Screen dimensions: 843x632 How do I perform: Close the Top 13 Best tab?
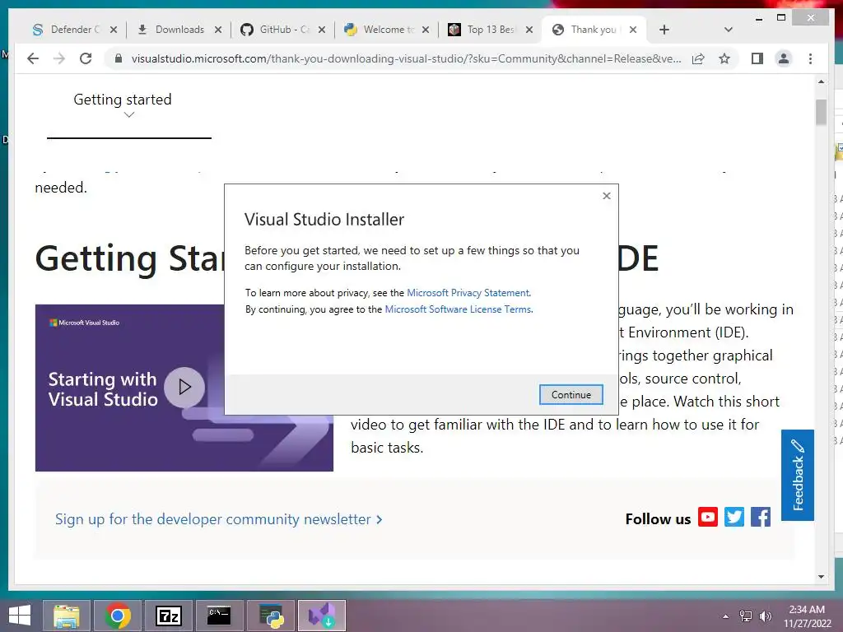529,30
